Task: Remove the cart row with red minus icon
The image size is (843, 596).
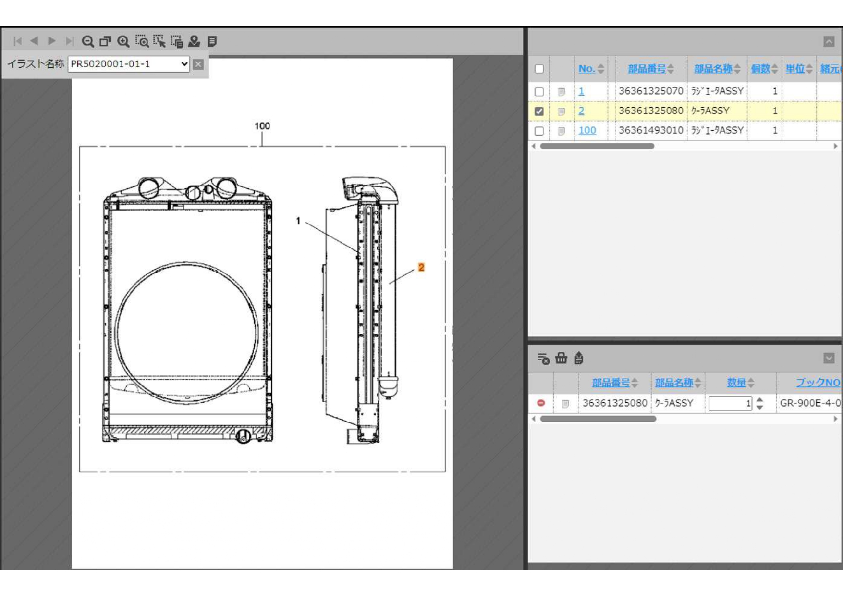Action: point(541,403)
